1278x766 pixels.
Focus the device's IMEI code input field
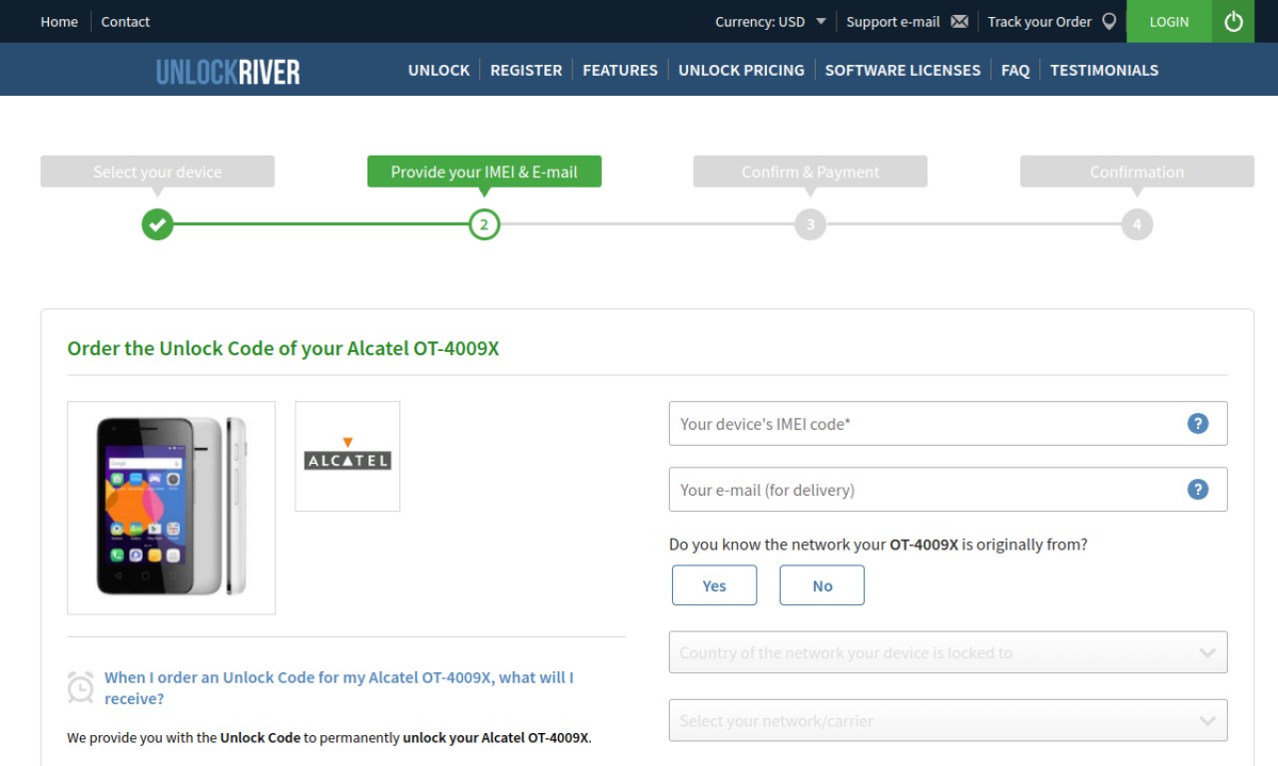(948, 424)
